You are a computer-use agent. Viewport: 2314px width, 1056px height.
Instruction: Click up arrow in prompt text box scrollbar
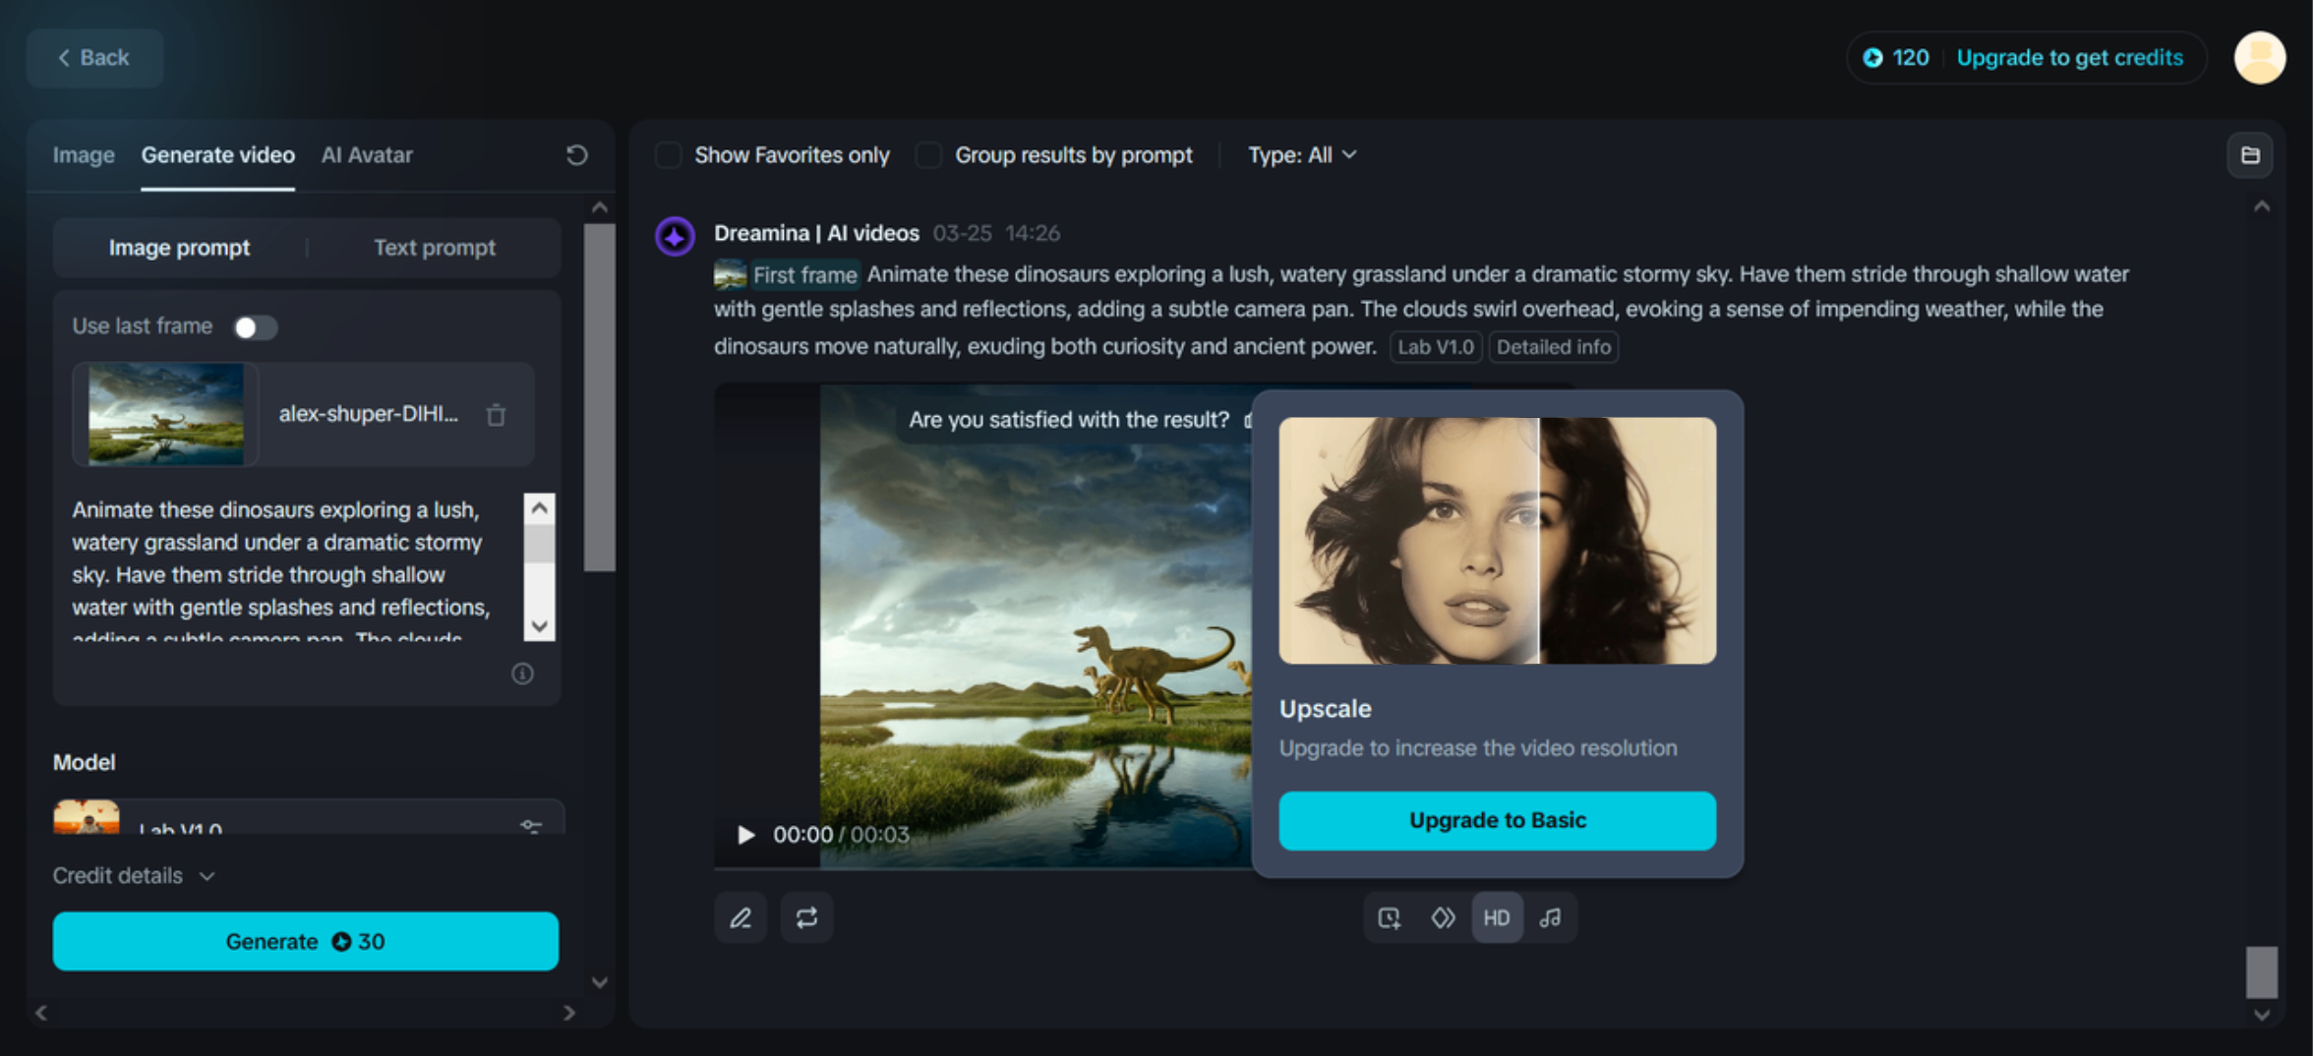tap(540, 508)
